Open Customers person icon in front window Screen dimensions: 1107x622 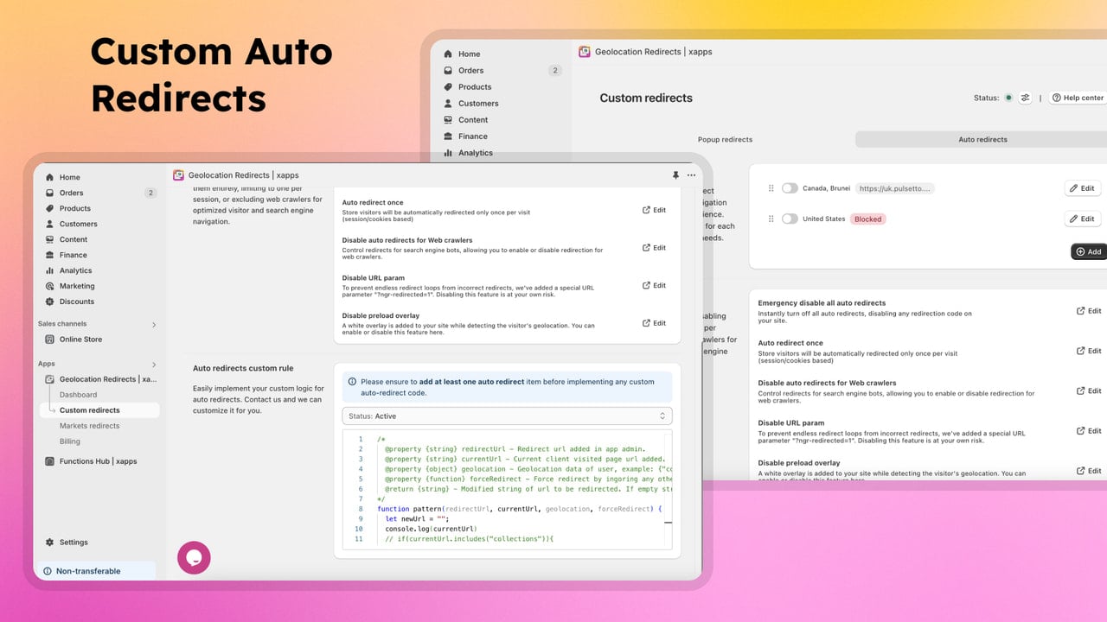(x=50, y=224)
